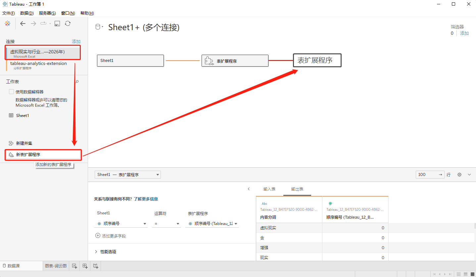Viewport: 476px width, 277px height.
Task: Switch to the 输出表 tab
Action: coord(297,189)
